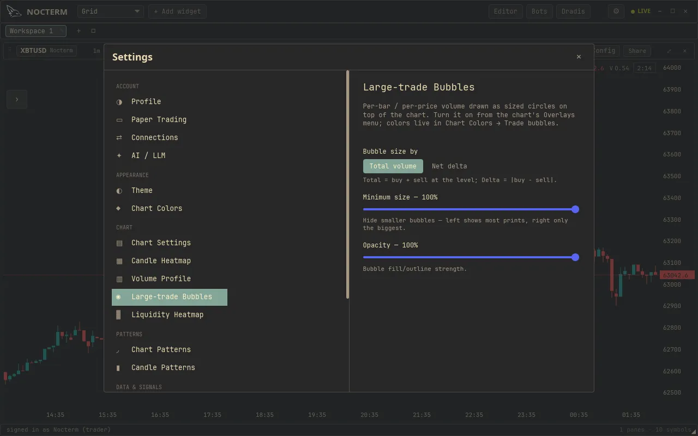Viewport: 698px width, 436px height.
Task: Click the Large-trade Bubbles circle icon
Action: [x=119, y=297]
